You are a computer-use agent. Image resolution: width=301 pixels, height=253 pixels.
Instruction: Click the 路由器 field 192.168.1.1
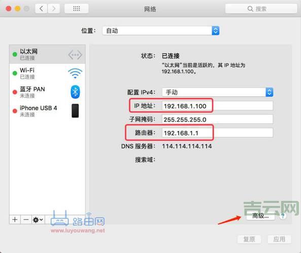(x=217, y=133)
